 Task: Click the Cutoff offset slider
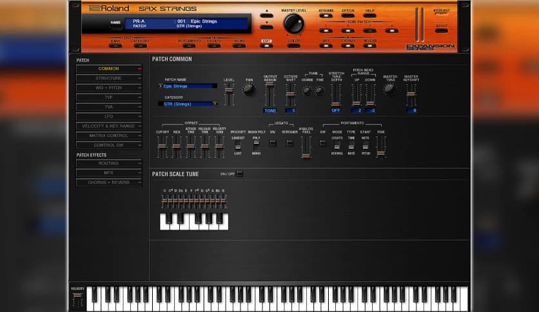(162, 147)
